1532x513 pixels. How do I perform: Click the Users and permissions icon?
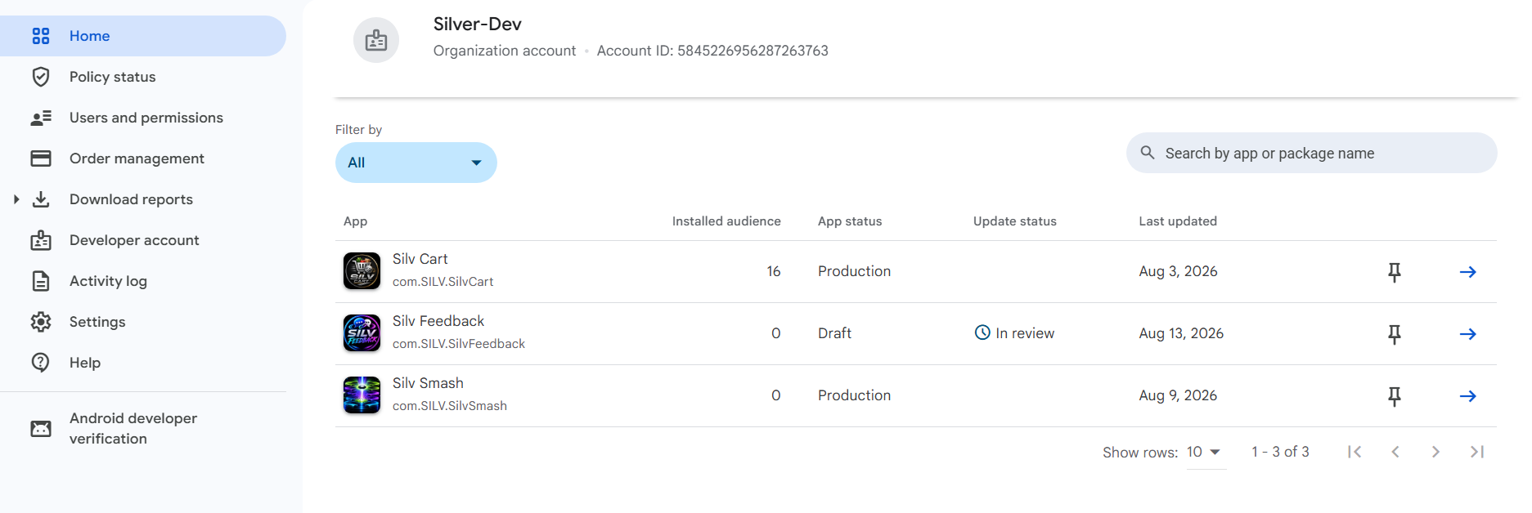coord(41,118)
